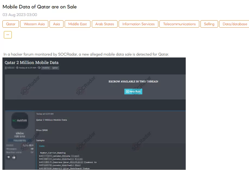Open the Asia tag
This screenshot has height=170, width=249.
(56, 24)
